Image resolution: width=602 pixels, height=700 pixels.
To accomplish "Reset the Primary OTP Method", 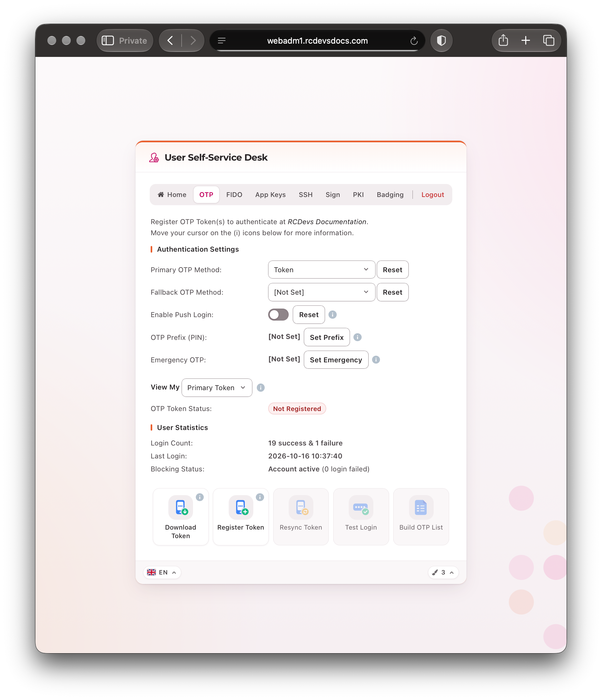I will pyautogui.click(x=393, y=270).
